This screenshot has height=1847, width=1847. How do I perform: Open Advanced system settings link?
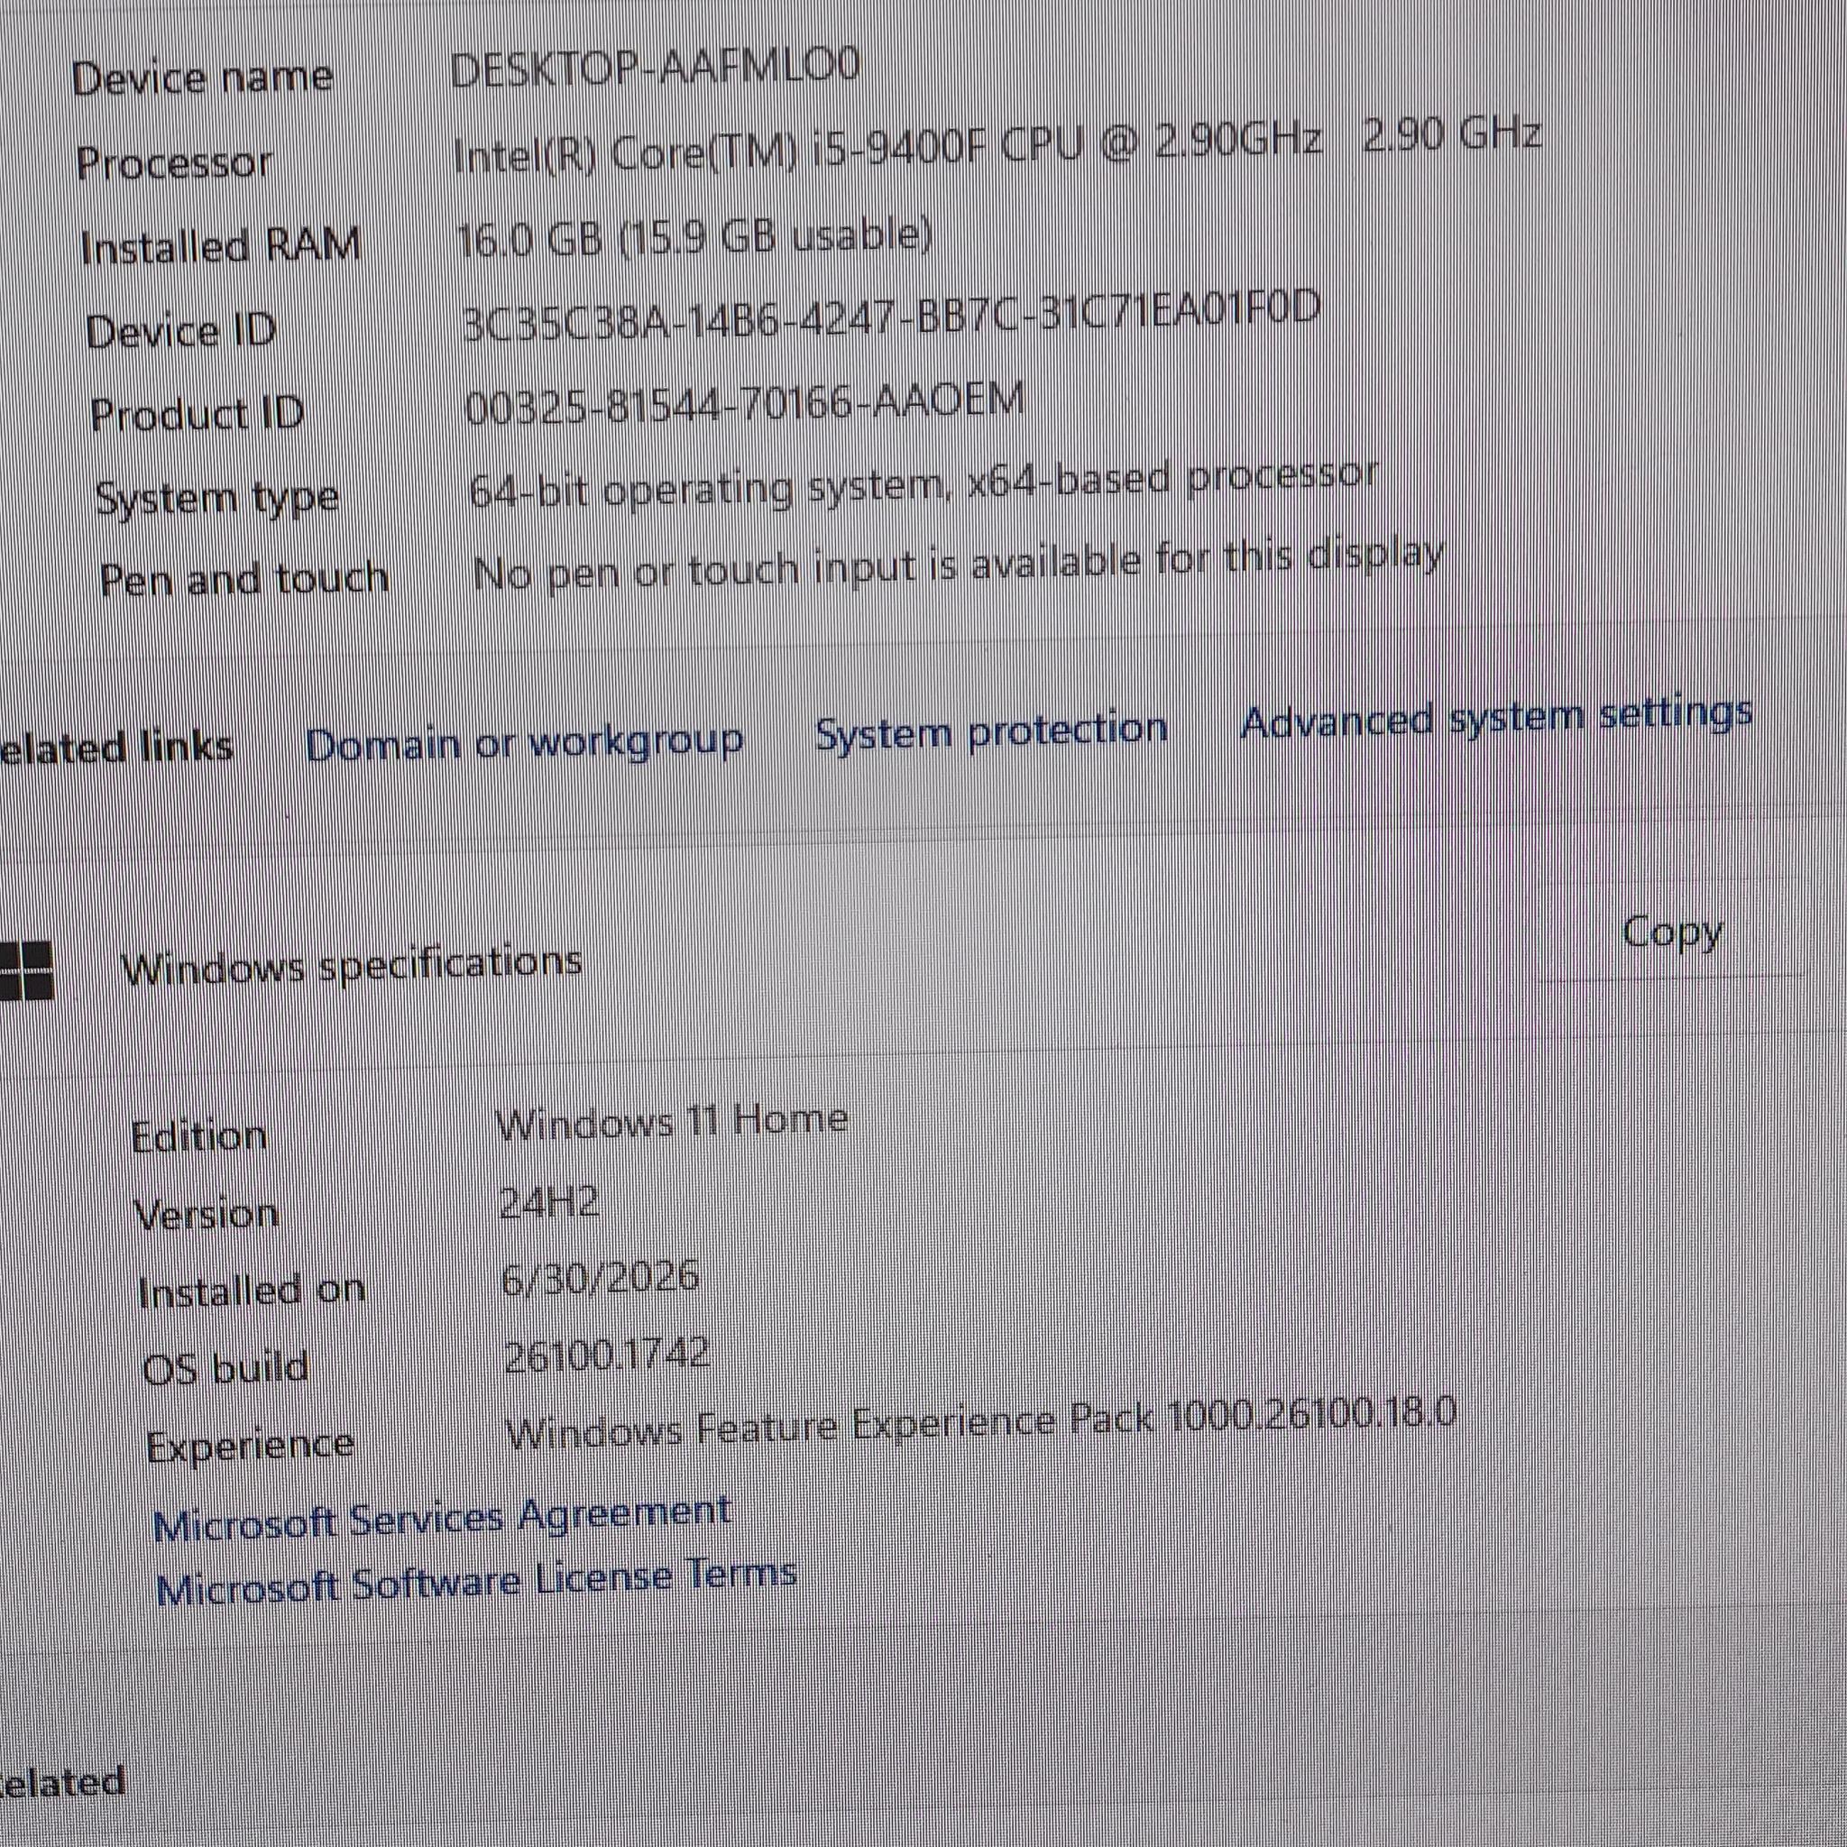click(x=1496, y=718)
